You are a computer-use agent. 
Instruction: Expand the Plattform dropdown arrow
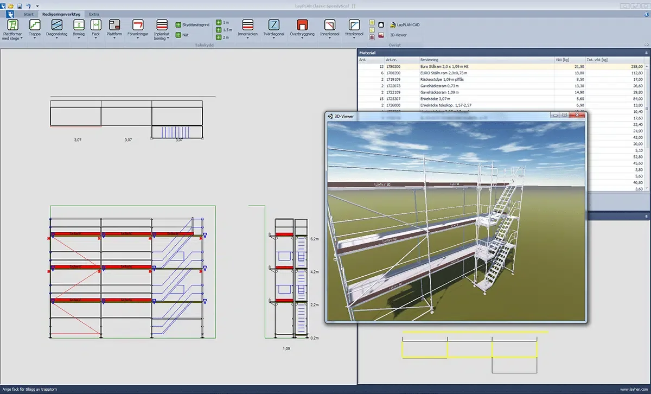[x=114, y=39]
